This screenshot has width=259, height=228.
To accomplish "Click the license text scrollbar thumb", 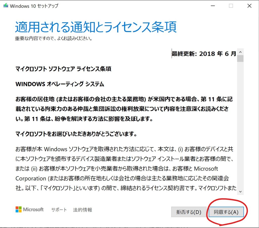I will point(240,59).
